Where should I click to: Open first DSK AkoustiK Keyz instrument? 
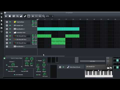tap(22, 36)
